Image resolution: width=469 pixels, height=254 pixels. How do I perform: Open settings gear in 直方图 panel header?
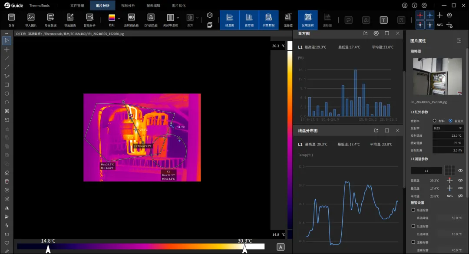(x=376, y=33)
